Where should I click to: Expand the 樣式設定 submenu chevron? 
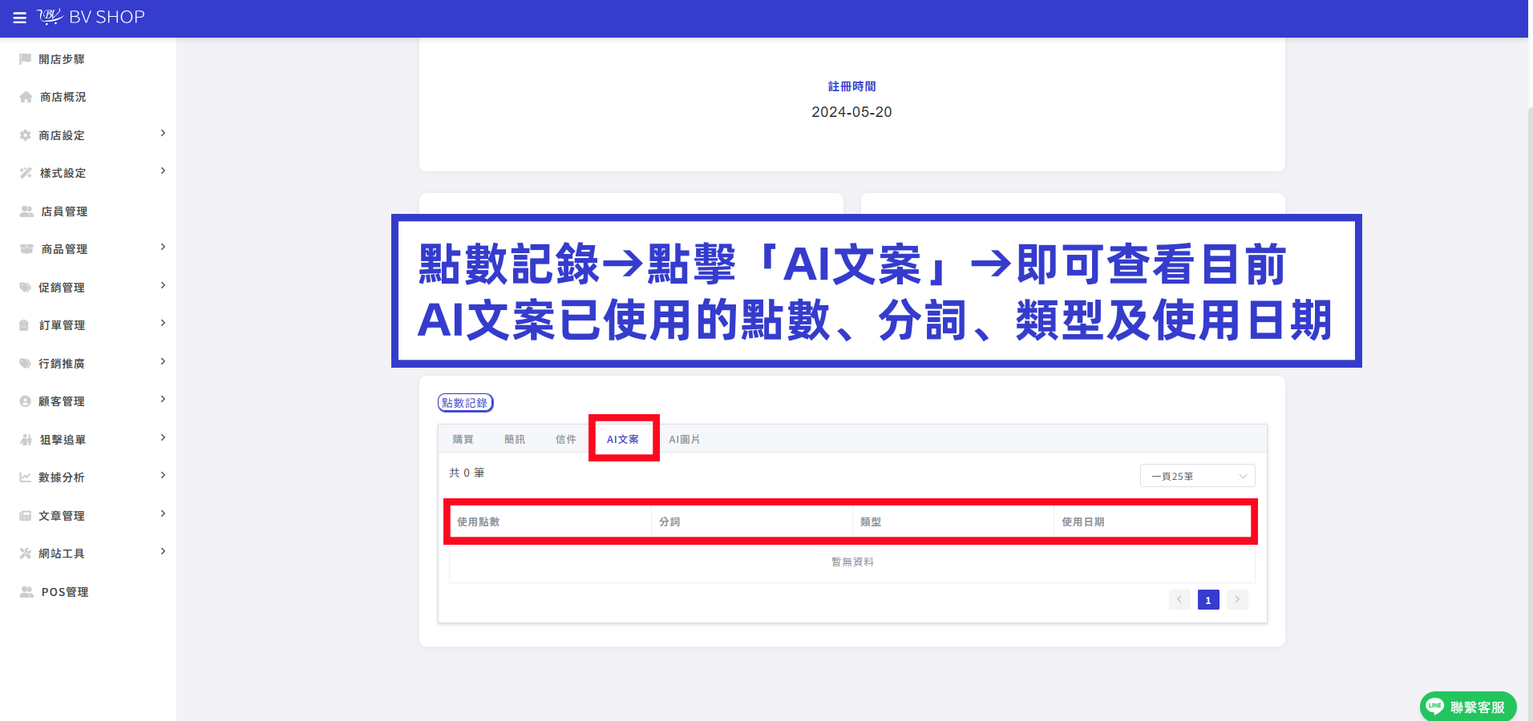(x=163, y=171)
